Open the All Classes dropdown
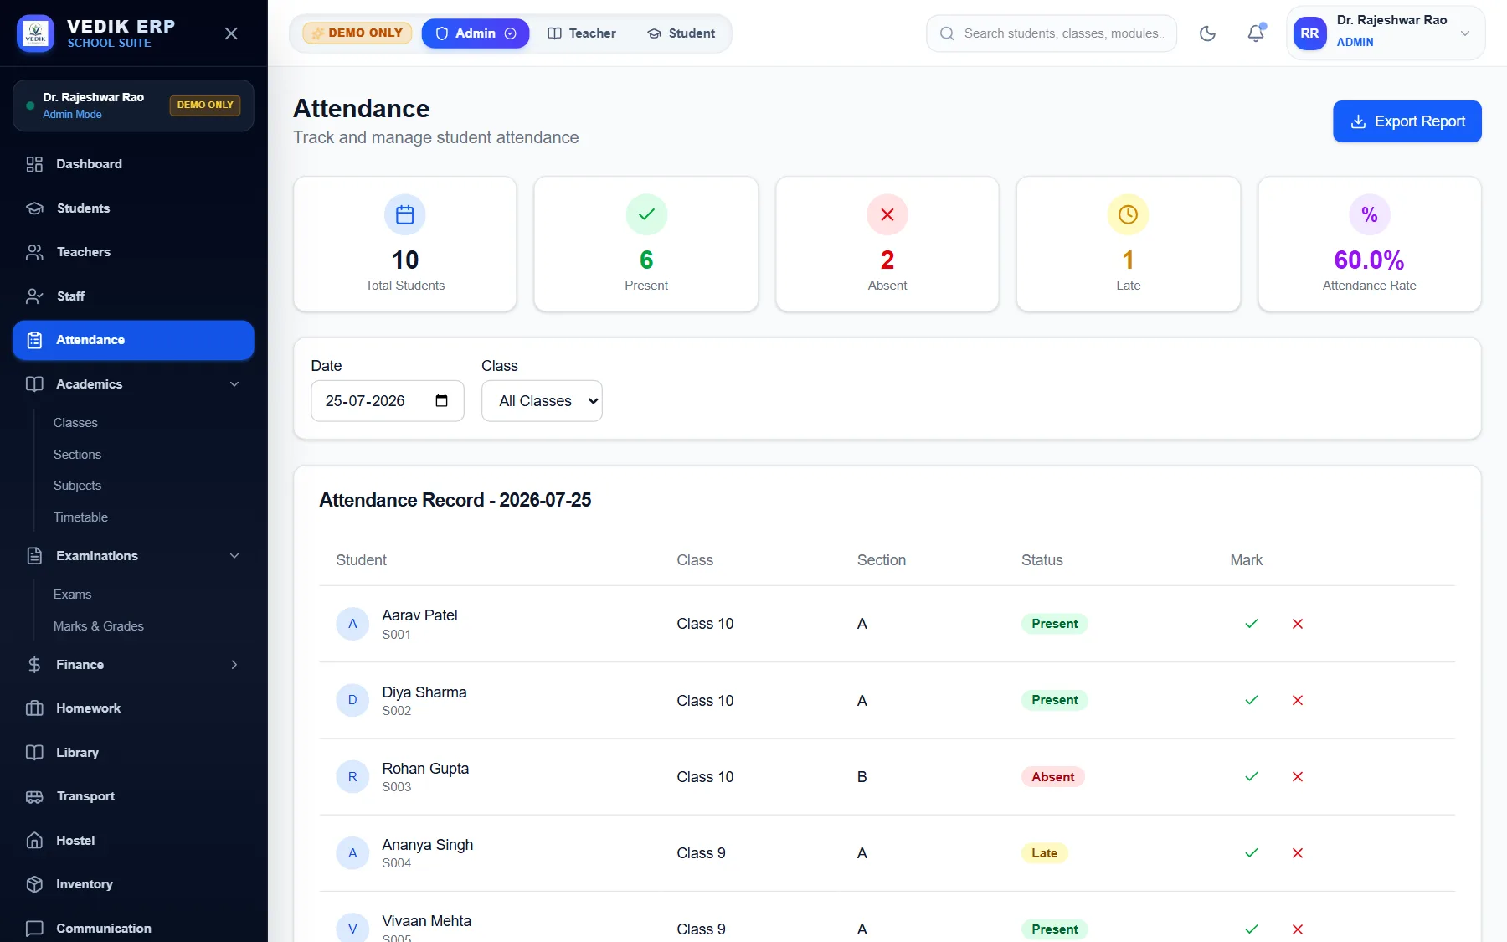The width and height of the screenshot is (1507, 942). click(542, 401)
